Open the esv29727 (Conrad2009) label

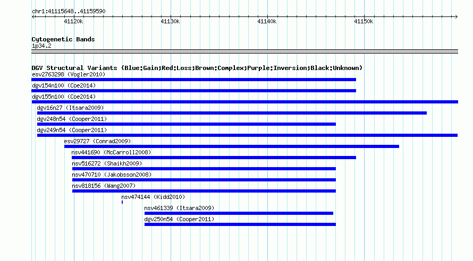pos(97,141)
